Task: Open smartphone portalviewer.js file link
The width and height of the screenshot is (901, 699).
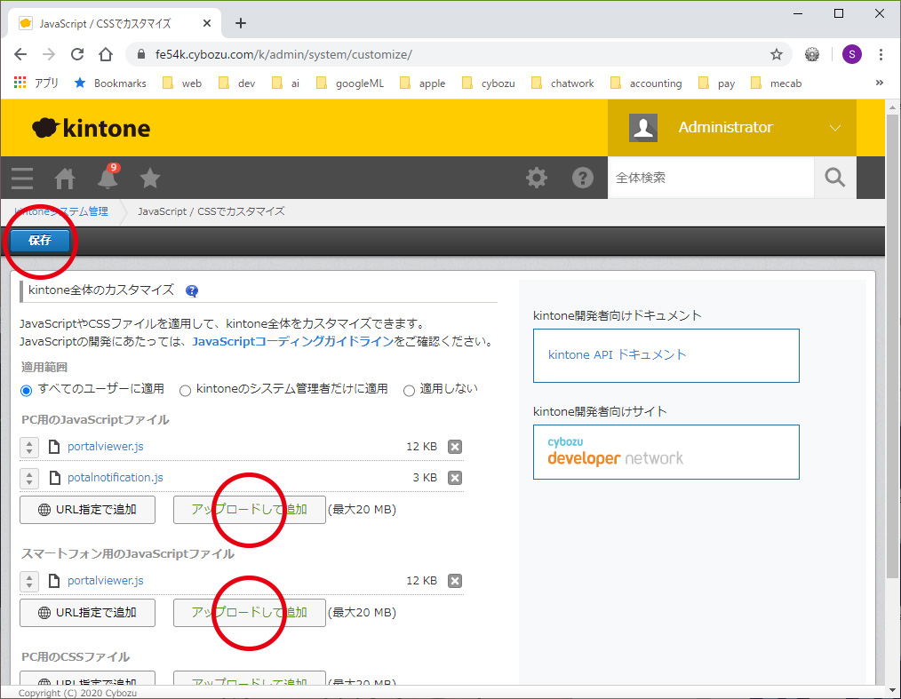Action: point(105,581)
